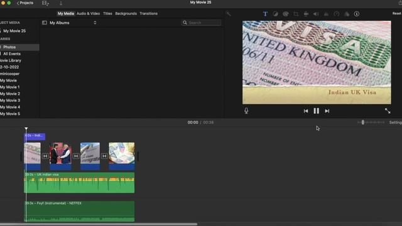Viewport: 402px width, 226px height.
Task: Click the Search media field
Action: (x=202, y=23)
